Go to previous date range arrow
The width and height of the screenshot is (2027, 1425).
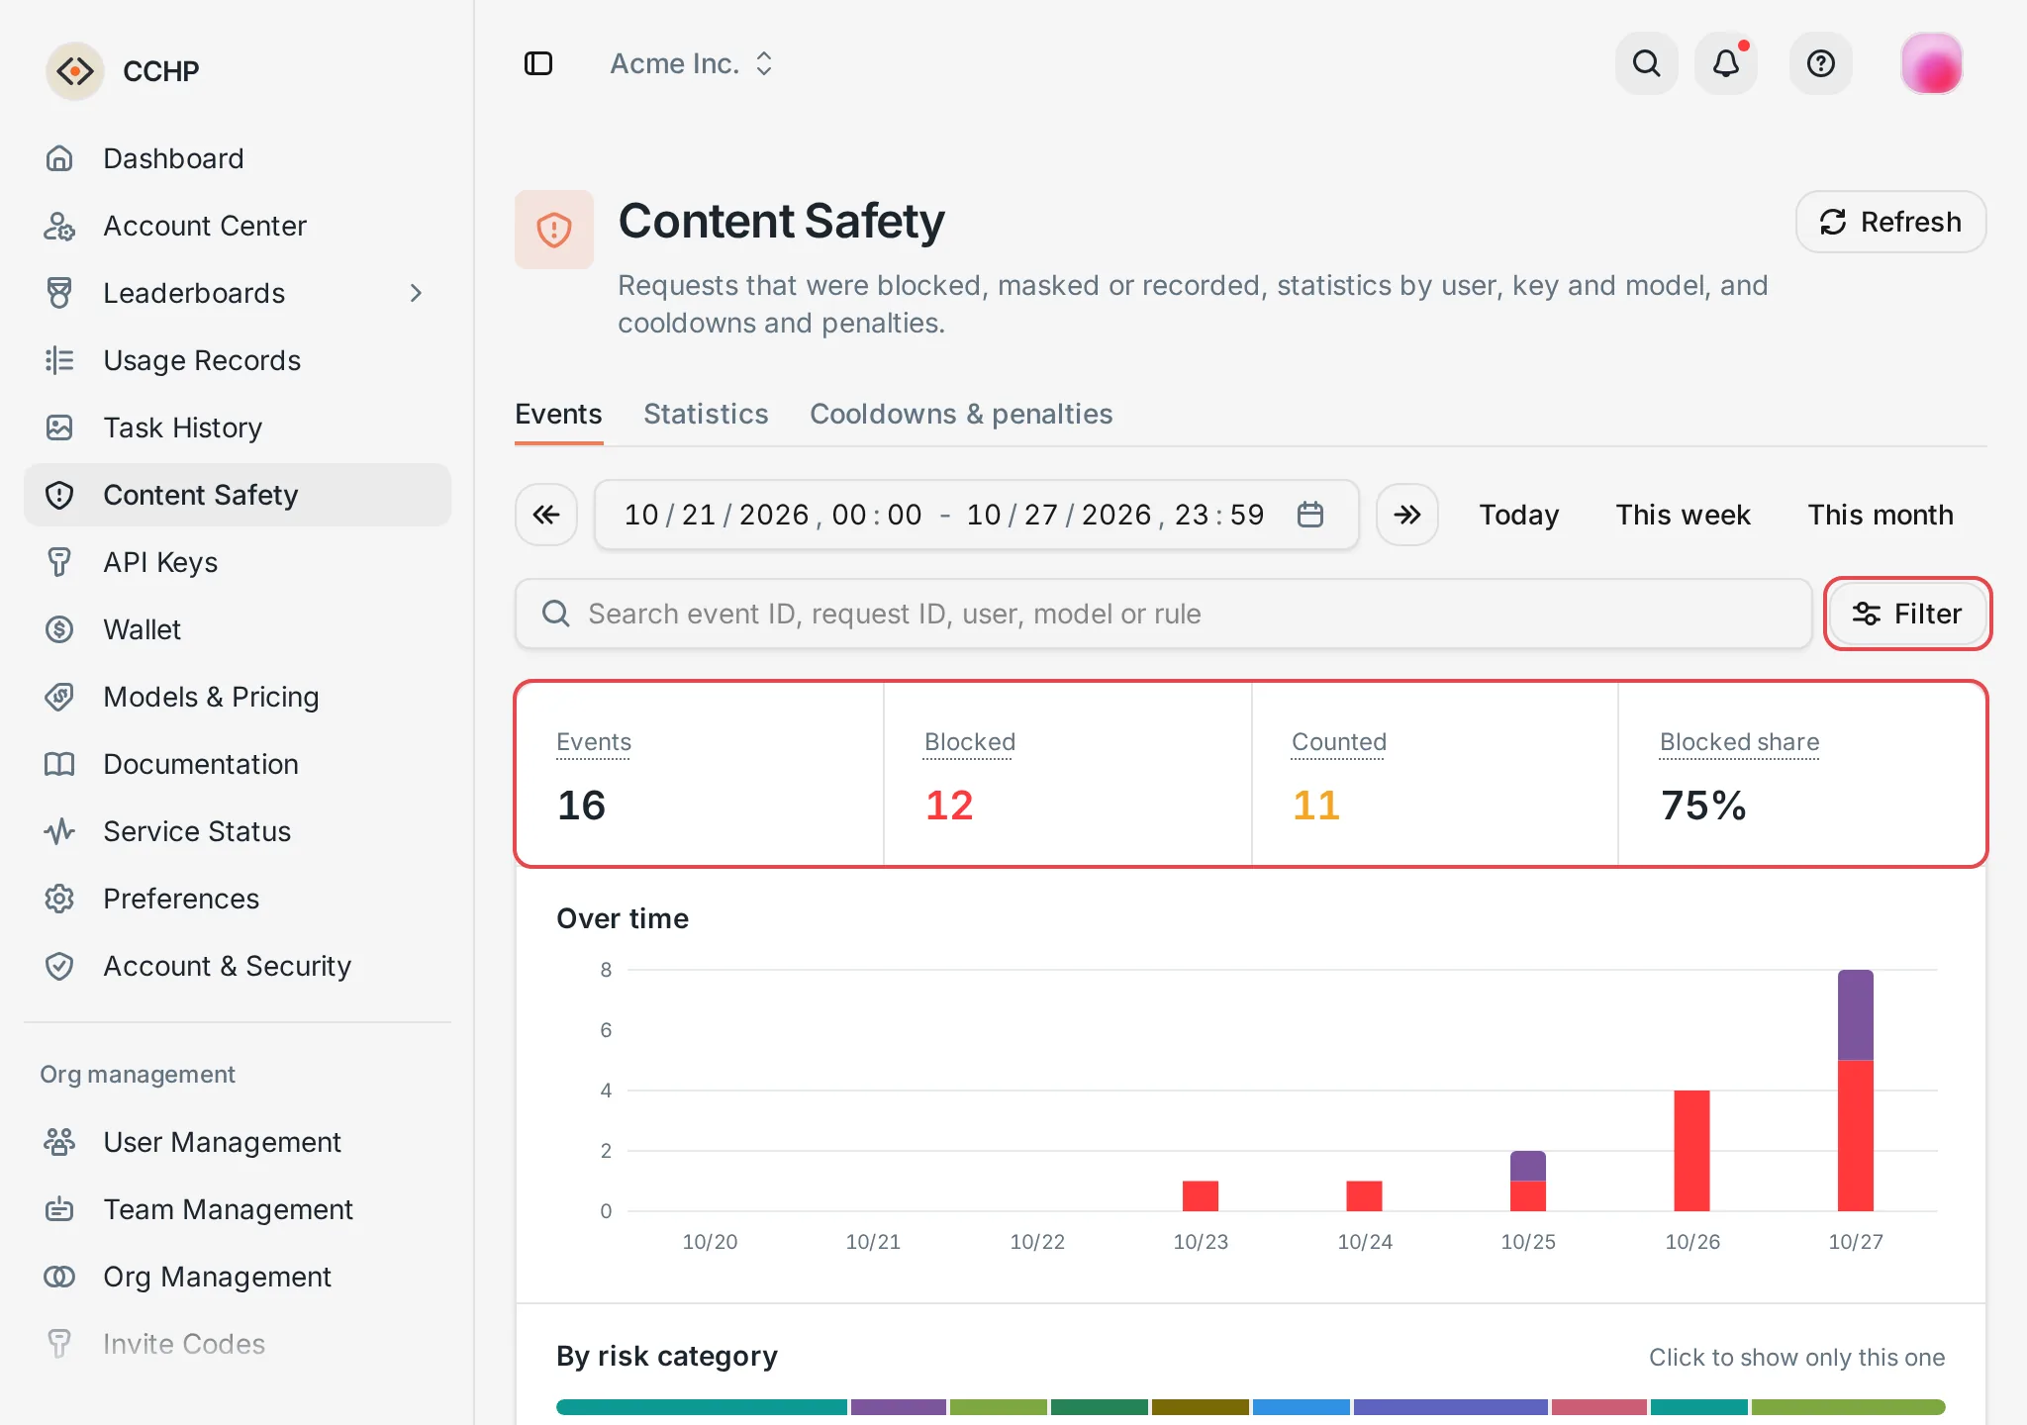(546, 515)
